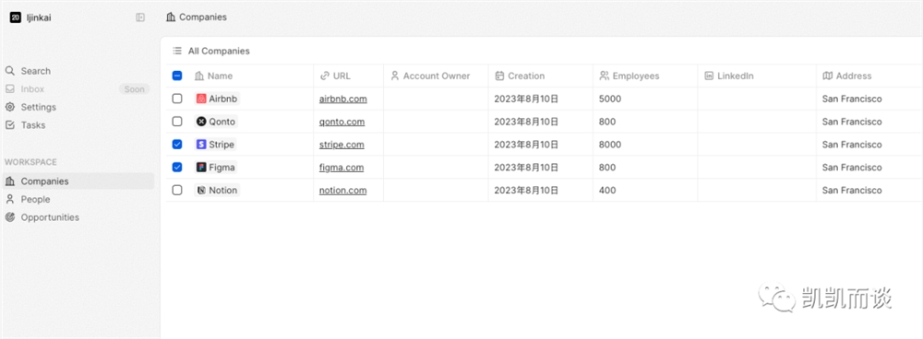This screenshot has height=339, width=923.
Task: Open the Employees column header menu
Action: click(x=645, y=76)
